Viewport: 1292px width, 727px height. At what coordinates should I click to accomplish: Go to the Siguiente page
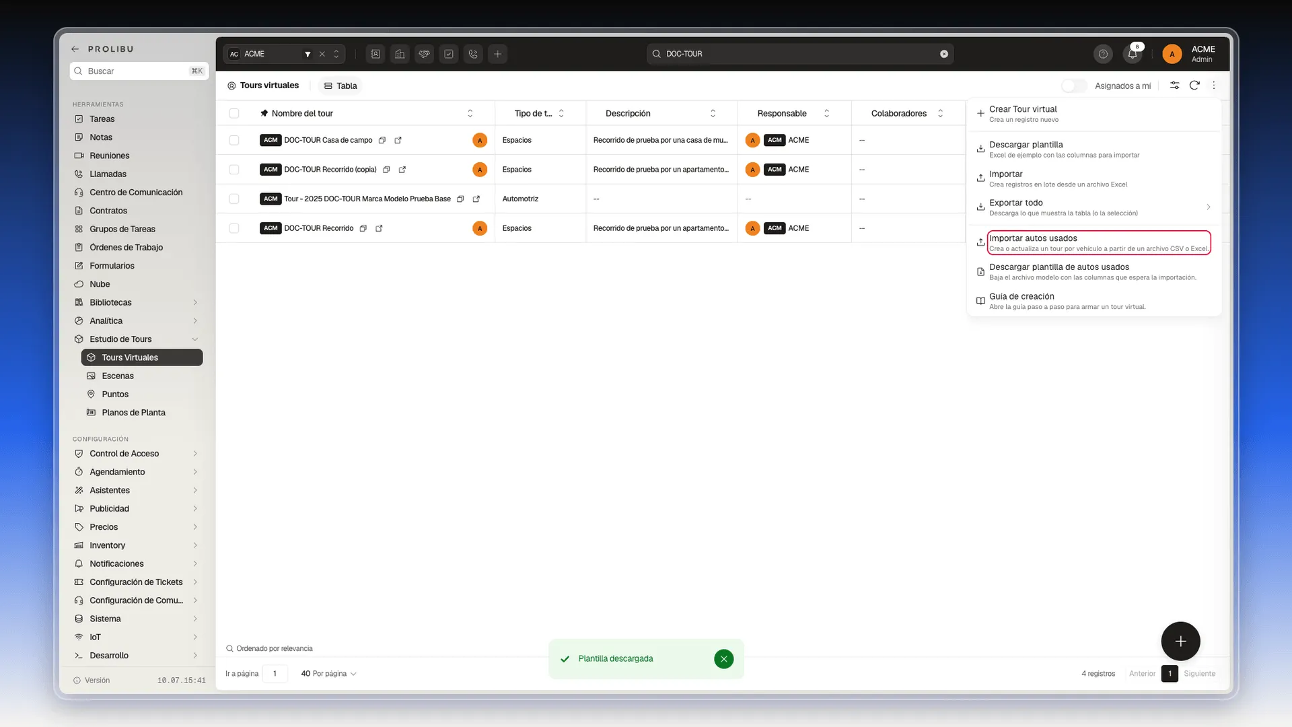pyautogui.click(x=1200, y=674)
